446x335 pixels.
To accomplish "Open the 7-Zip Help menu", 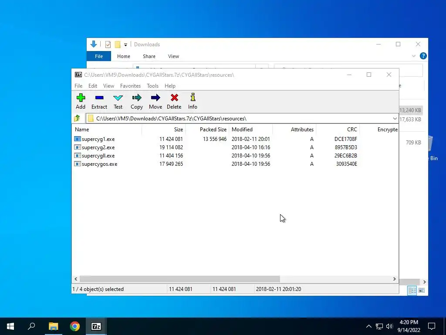I will point(170,86).
